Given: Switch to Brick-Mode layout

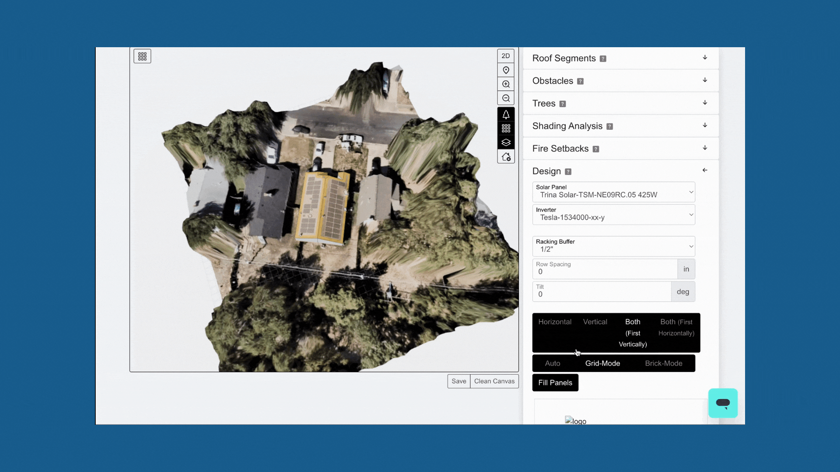Looking at the screenshot, I should tap(663, 363).
